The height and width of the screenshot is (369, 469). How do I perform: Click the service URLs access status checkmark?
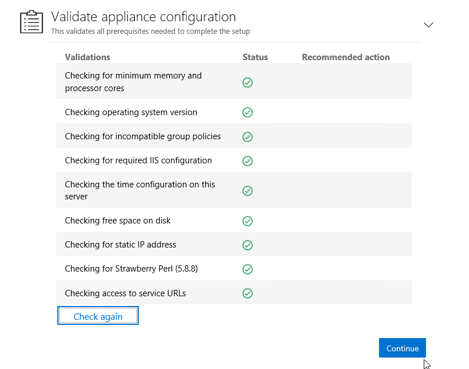click(x=247, y=293)
